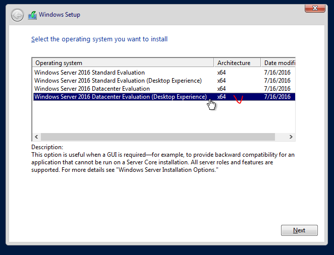This screenshot has height=255, width=334.
Task: Close the Windows Setup dialog
Action: [x=315, y=8]
